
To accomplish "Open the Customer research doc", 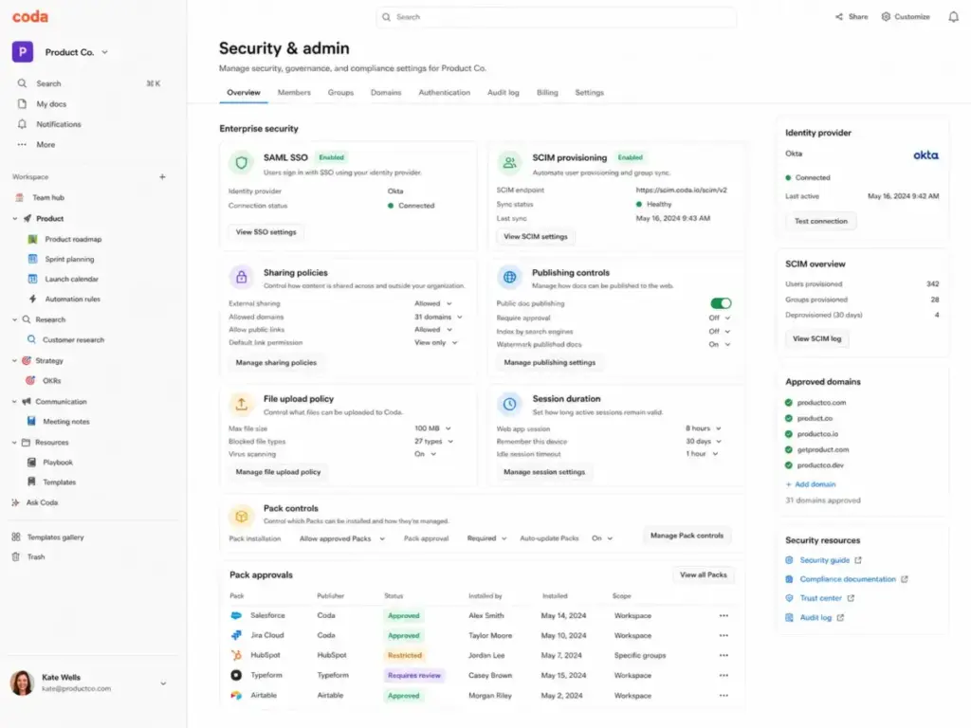I will coord(73,340).
